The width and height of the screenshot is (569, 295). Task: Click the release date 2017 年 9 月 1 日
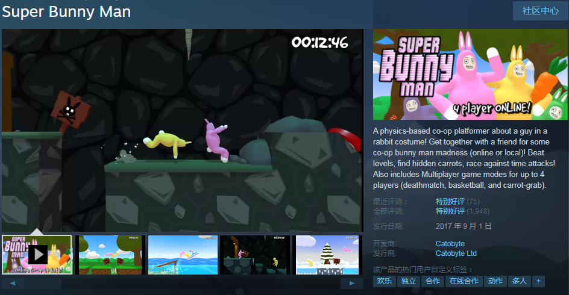(464, 226)
